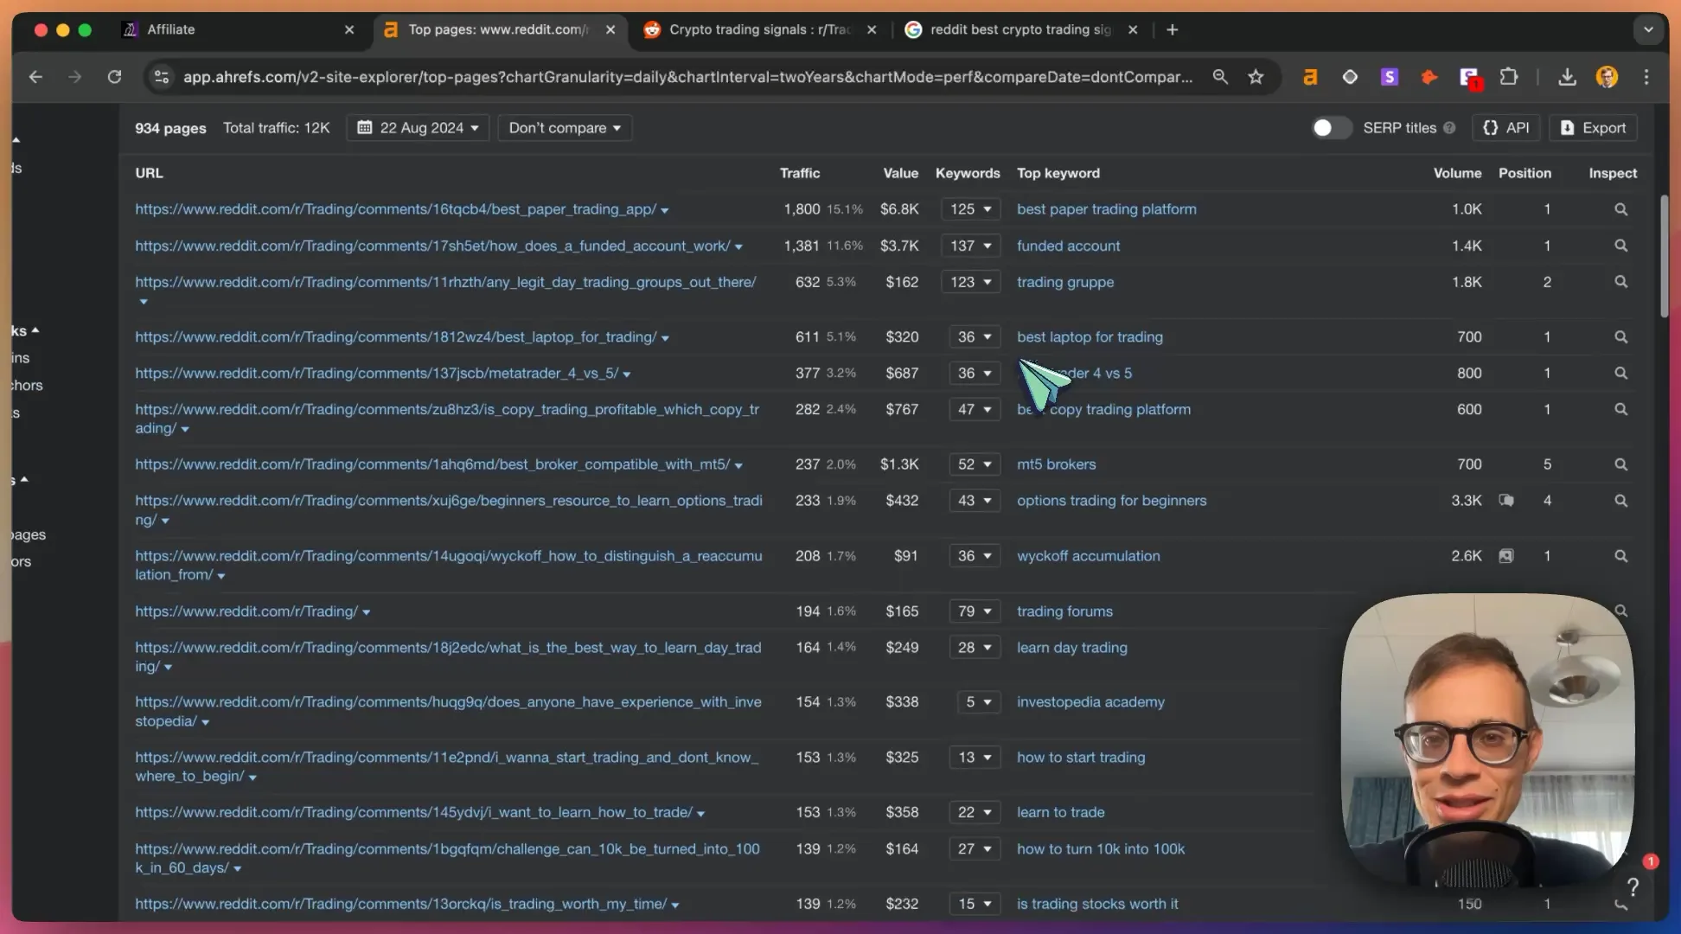Inspect the mt5 brokers row
This screenshot has width=1681, height=934.
pos(1620,464)
